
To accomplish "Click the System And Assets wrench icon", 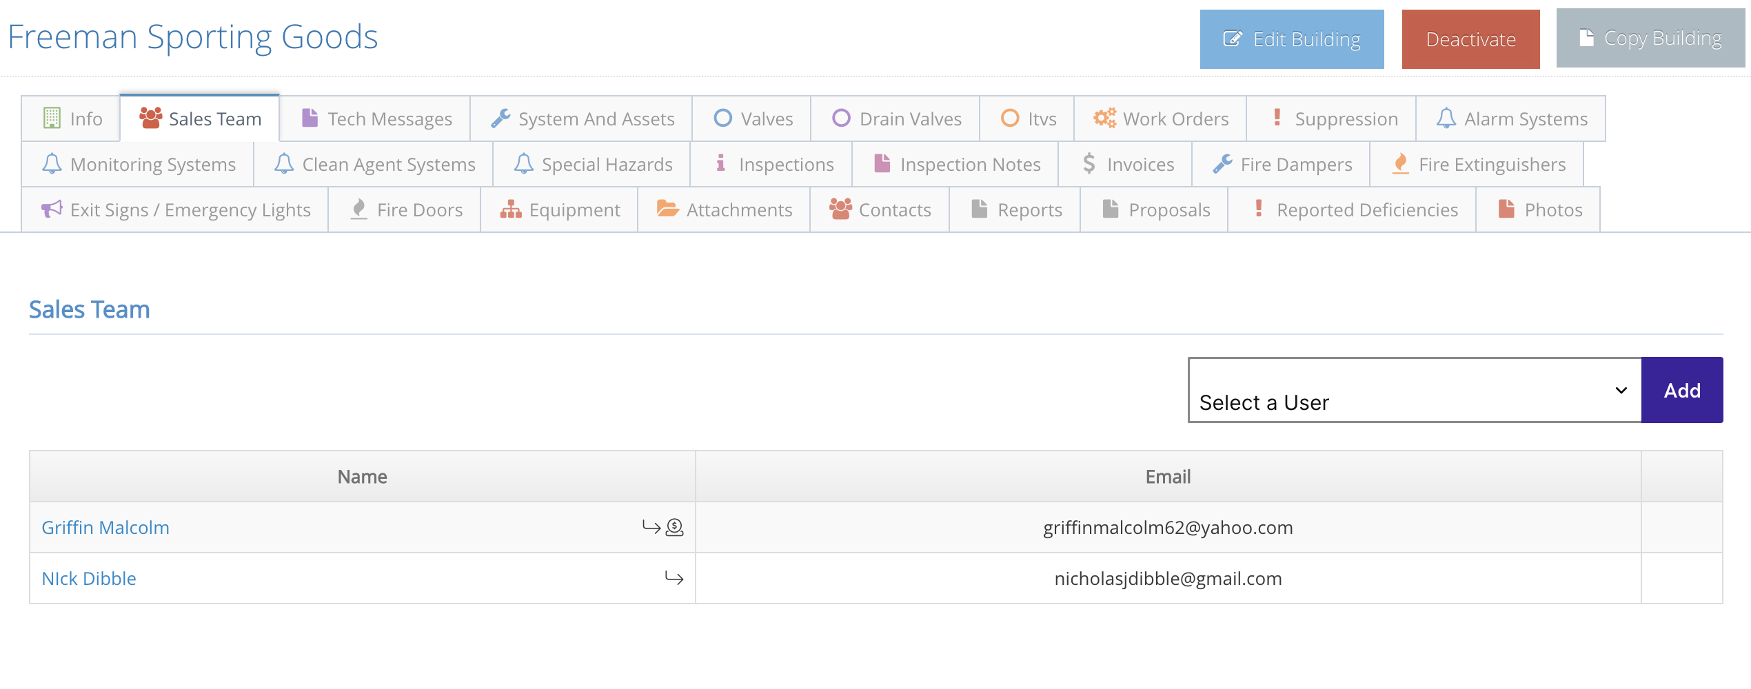I will [500, 118].
